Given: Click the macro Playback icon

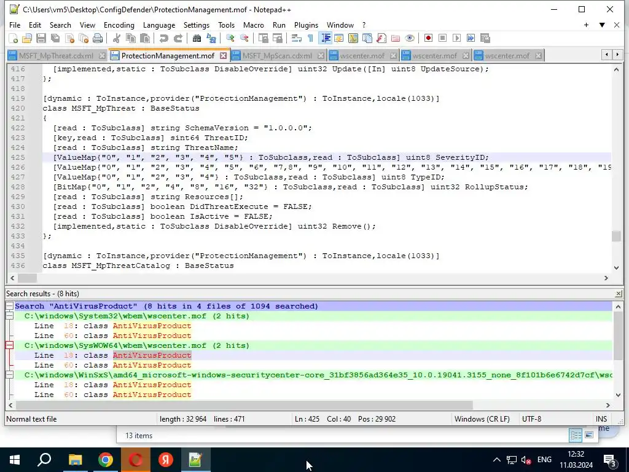Looking at the screenshot, I should (x=456, y=38).
